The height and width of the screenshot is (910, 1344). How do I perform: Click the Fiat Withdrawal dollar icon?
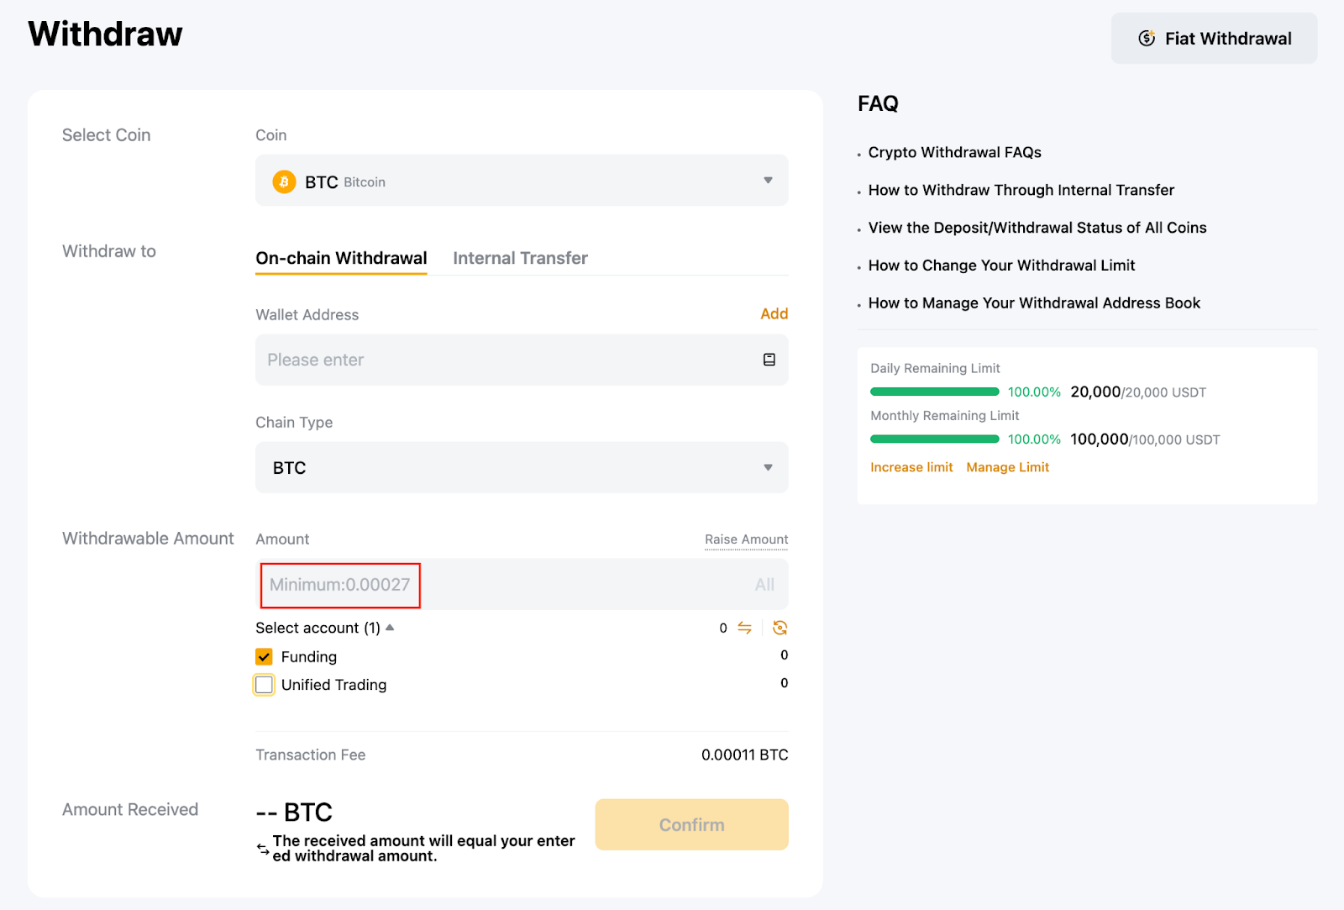[x=1146, y=39]
